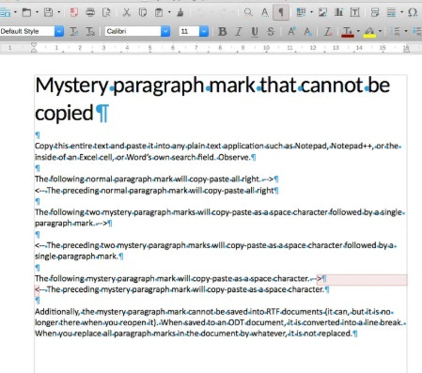
Task: Click the line "<-- The preceding normal paragraph mark"
Action: pos(156,191)
